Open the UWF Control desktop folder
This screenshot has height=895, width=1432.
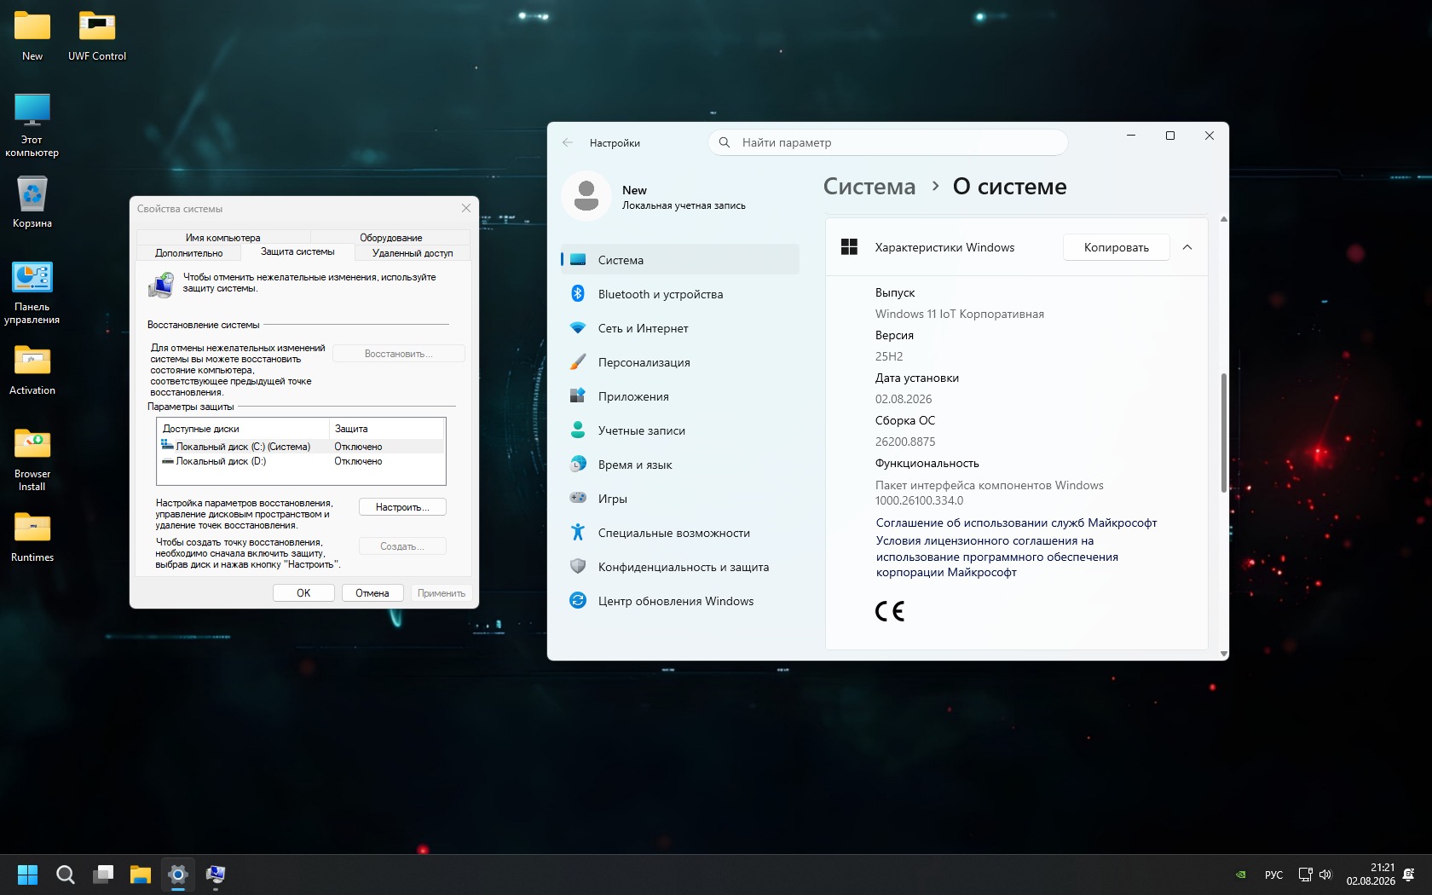(97, 36)
